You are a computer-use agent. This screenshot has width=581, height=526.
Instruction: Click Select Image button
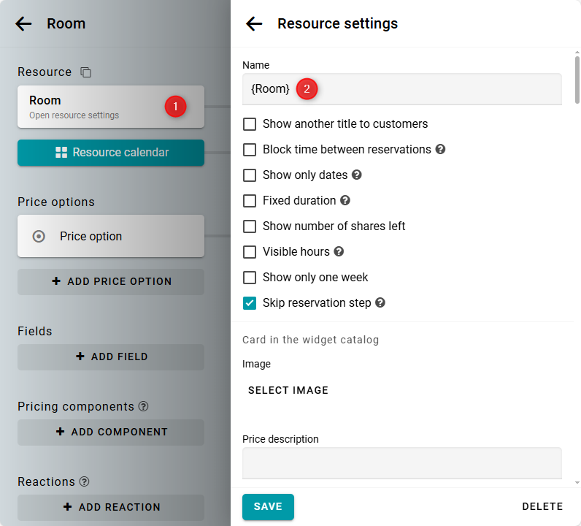tap(288, 390)
